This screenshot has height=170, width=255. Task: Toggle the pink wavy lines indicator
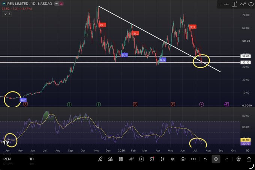coord(61,4)
